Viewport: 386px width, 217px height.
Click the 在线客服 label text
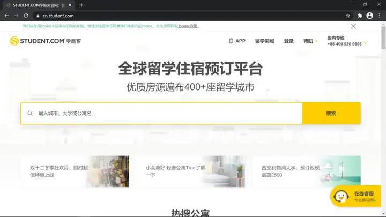pos(364,193)
